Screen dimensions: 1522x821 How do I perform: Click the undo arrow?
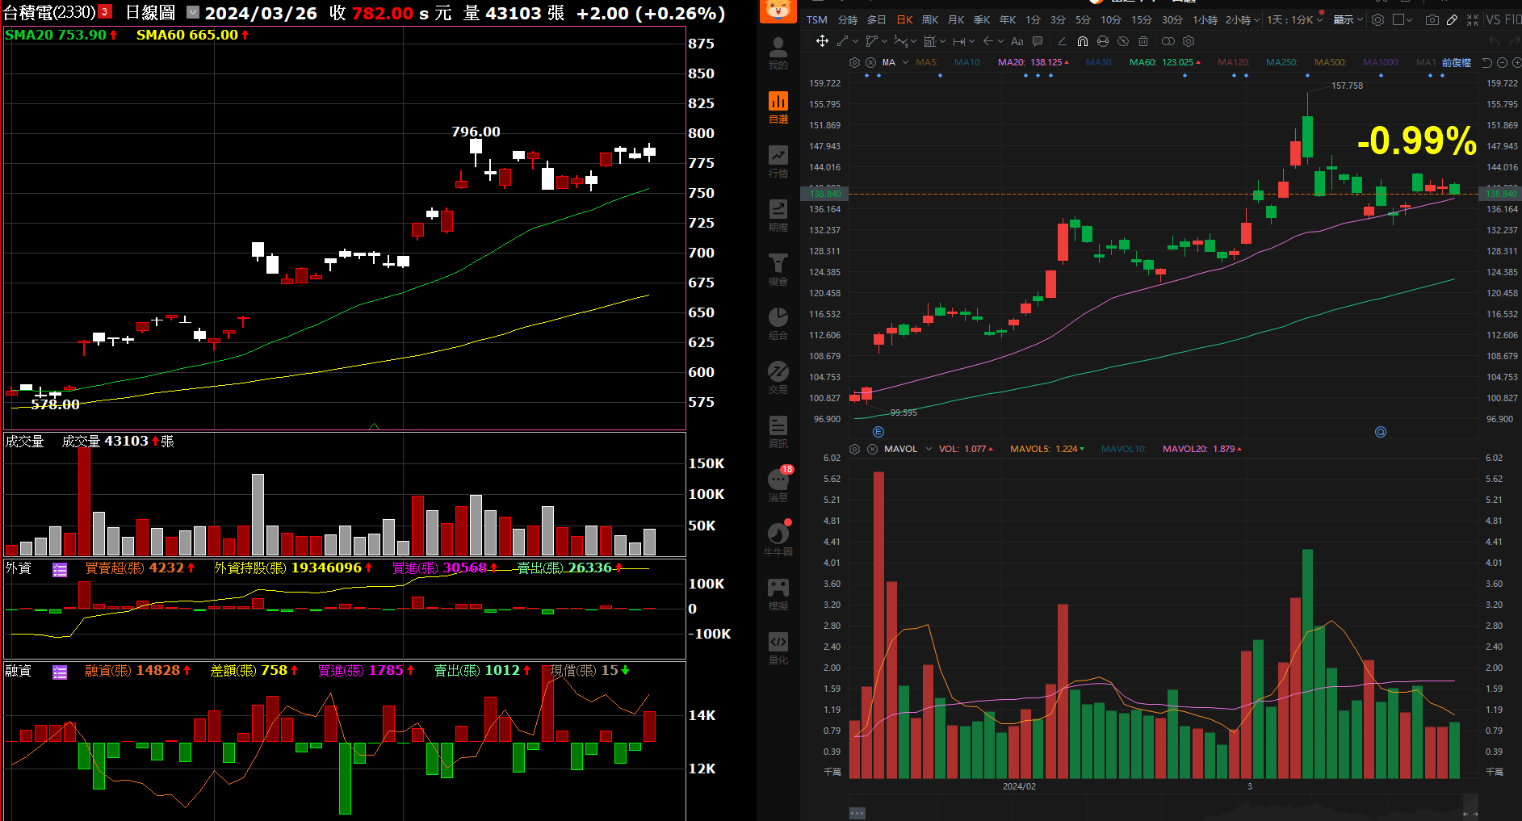1494,41
